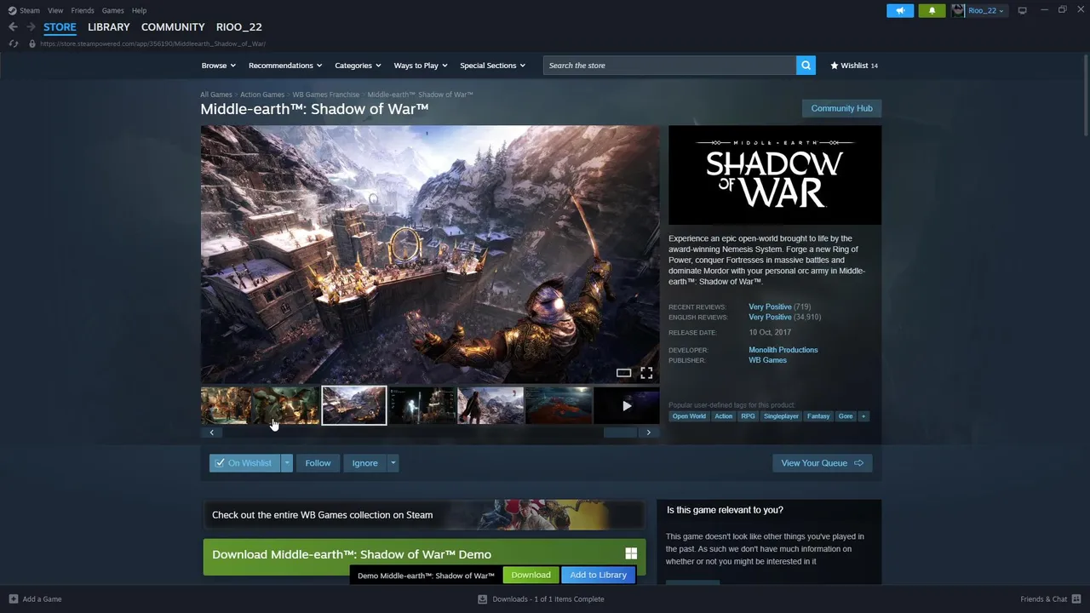Open the Games menu
The height and width of the screenshot is (613, 1090).
click(x=112, y=10)
